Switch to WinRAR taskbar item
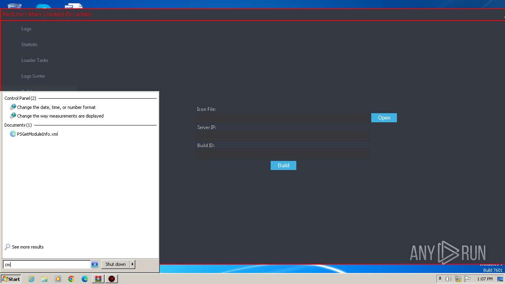505x284 pixels. click(98, 279)
